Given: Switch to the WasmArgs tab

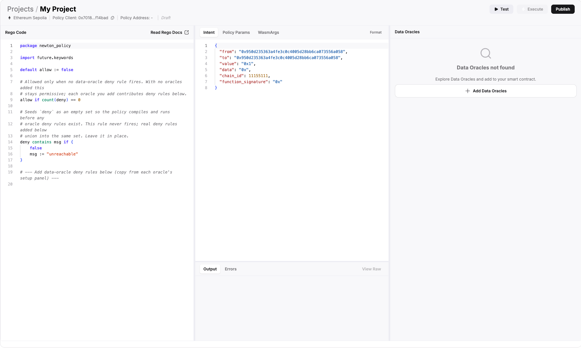Looking at the screenshot, I should coord(268,32).
